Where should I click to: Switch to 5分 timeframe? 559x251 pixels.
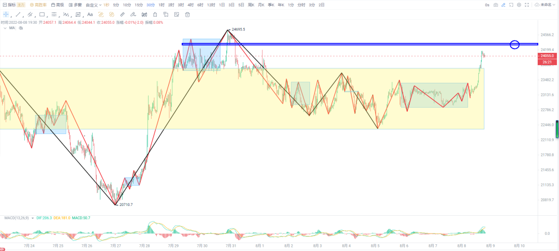(116, 5)
